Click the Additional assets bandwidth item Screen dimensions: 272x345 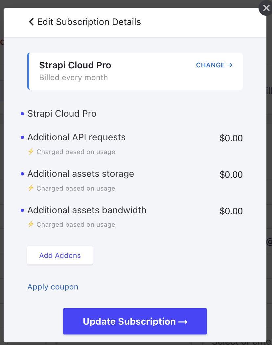87,210
